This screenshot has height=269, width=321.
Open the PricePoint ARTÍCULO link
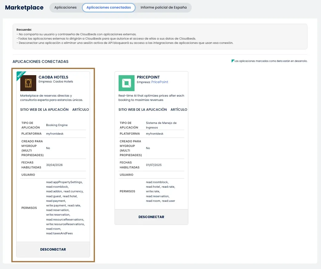(179, 110)
